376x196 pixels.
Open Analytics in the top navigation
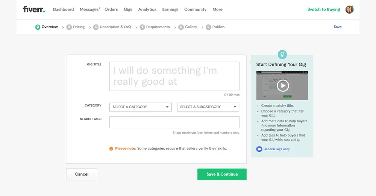click(147, 9)
